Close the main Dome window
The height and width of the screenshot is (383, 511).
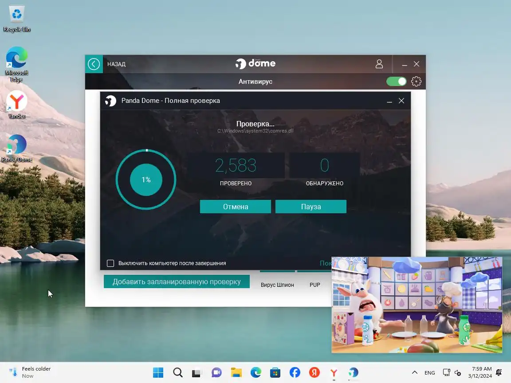pos(417,64)
